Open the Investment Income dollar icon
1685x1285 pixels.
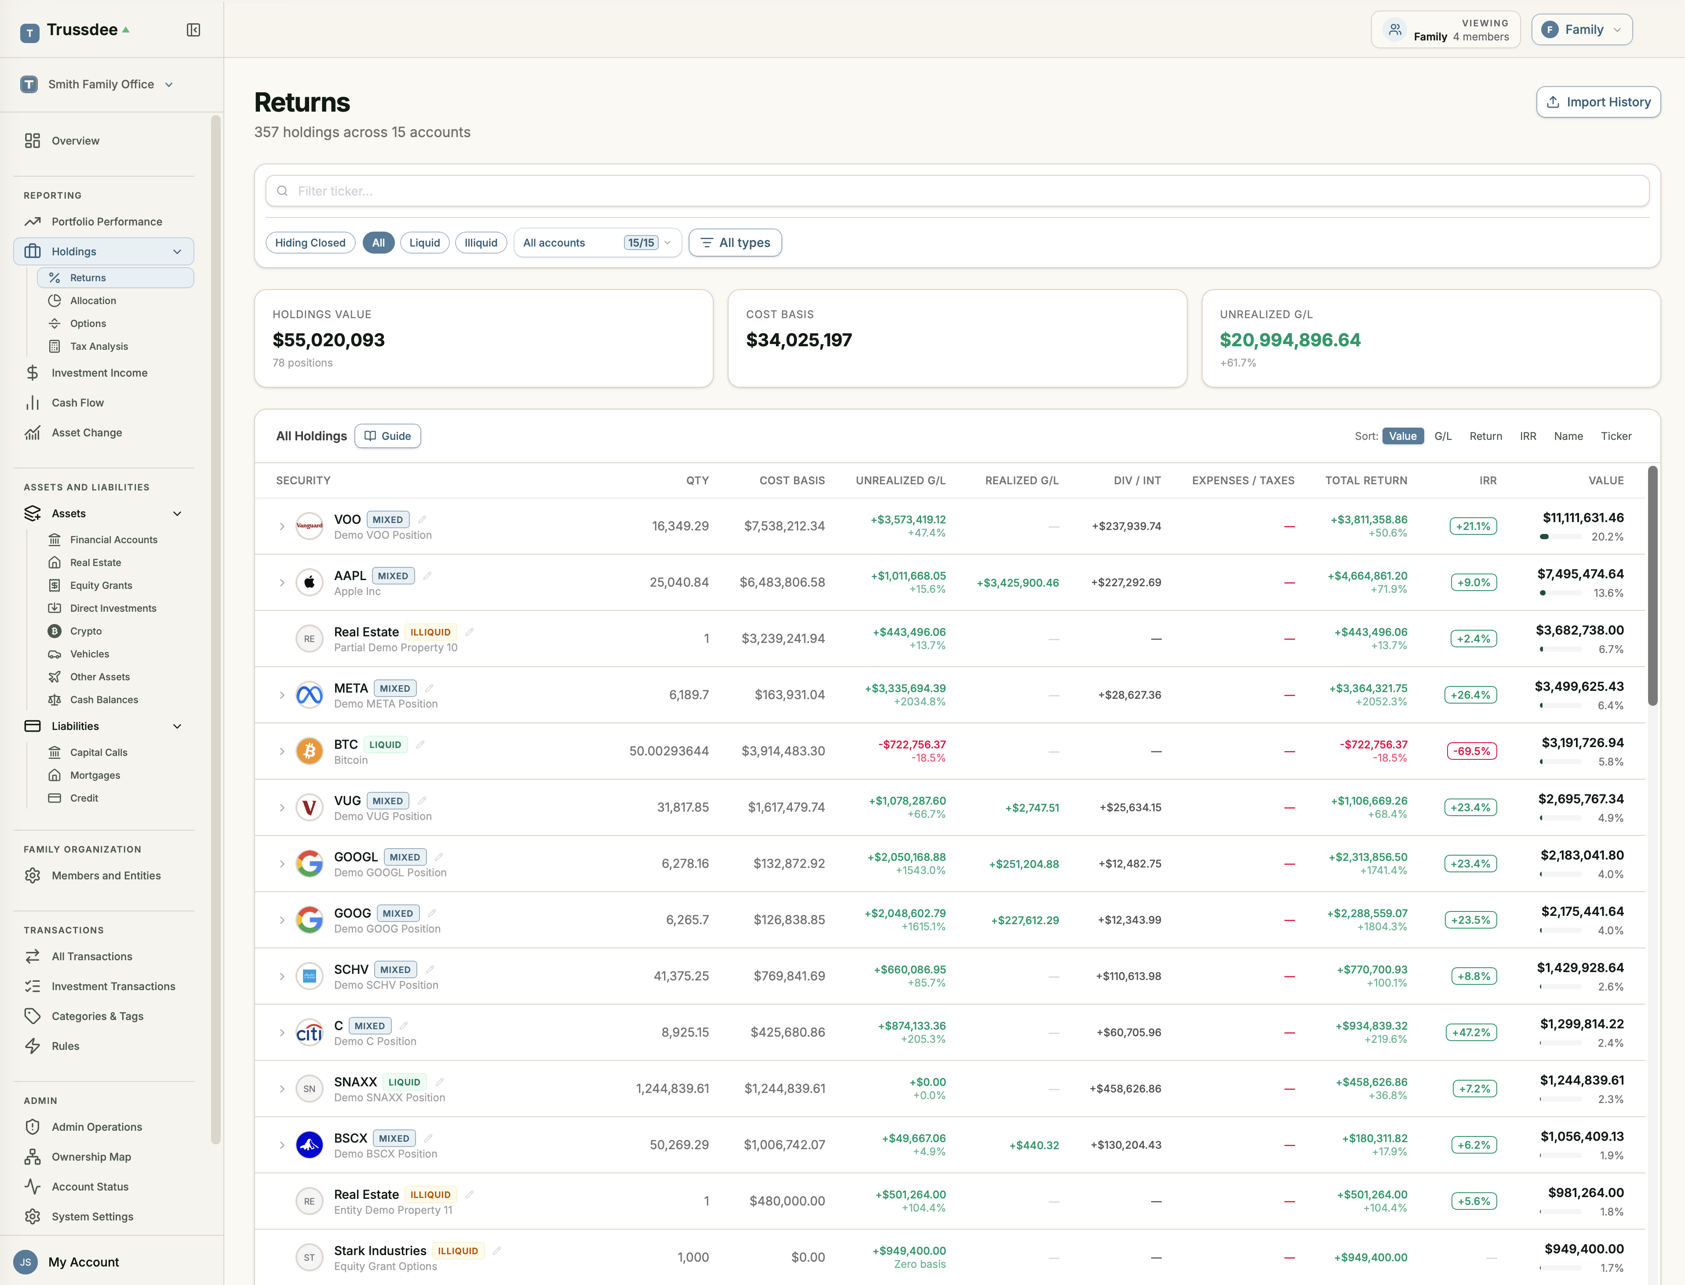click(x=32, y=373)
